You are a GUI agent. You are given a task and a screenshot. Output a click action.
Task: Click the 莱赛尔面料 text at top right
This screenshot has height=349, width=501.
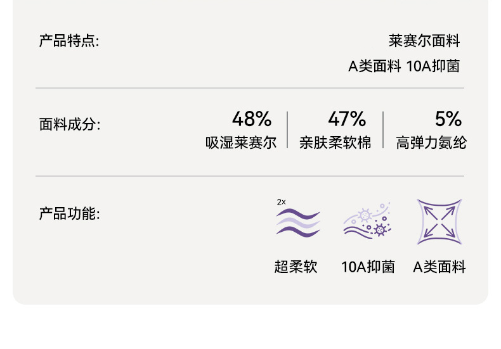pos(424,41)
